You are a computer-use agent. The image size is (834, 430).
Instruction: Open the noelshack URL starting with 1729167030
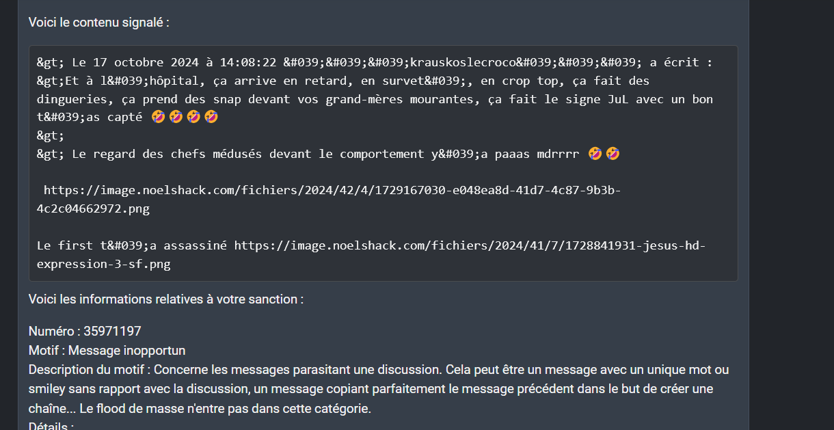click(329, 200)
